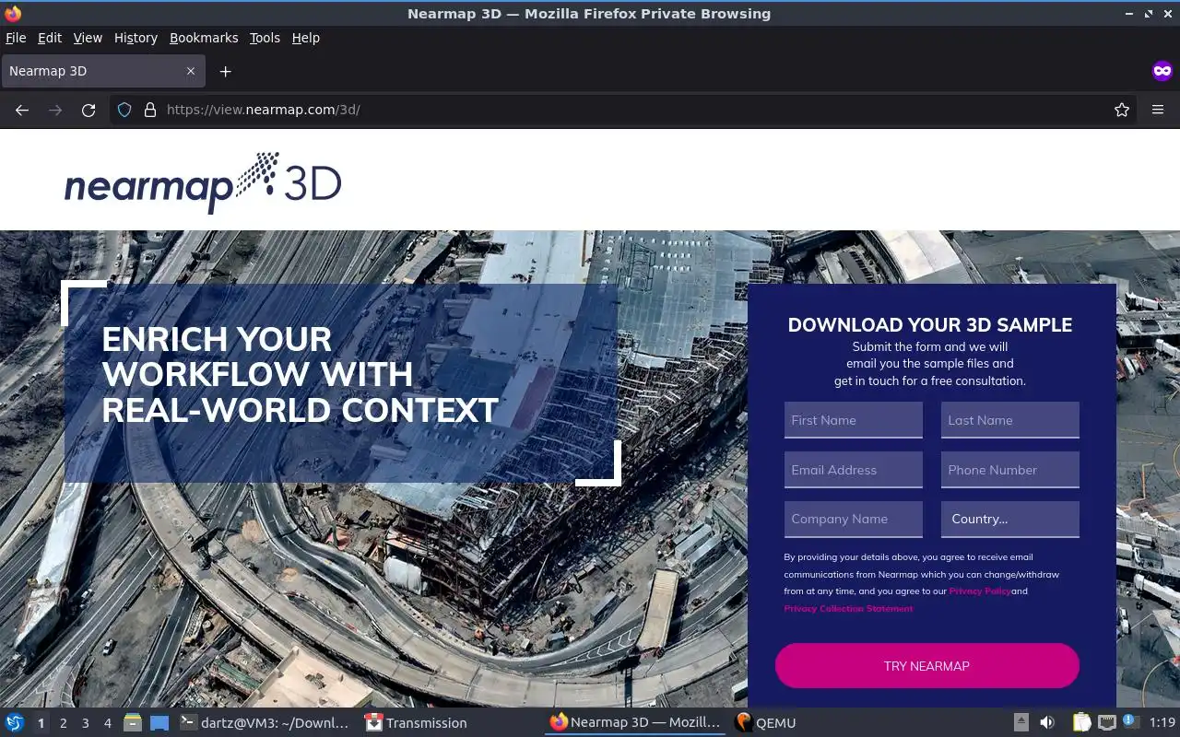Switch to workspace 2

point(63,723)
